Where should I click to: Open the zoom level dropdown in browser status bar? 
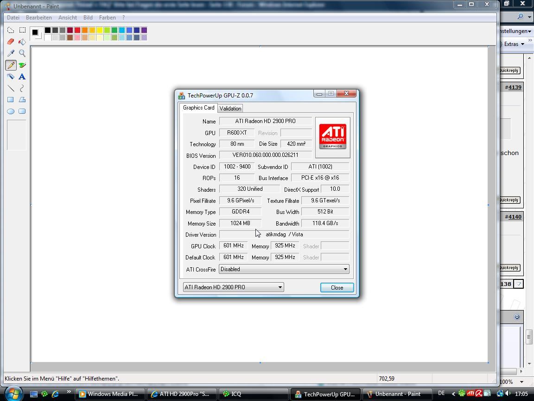[522, 382]
